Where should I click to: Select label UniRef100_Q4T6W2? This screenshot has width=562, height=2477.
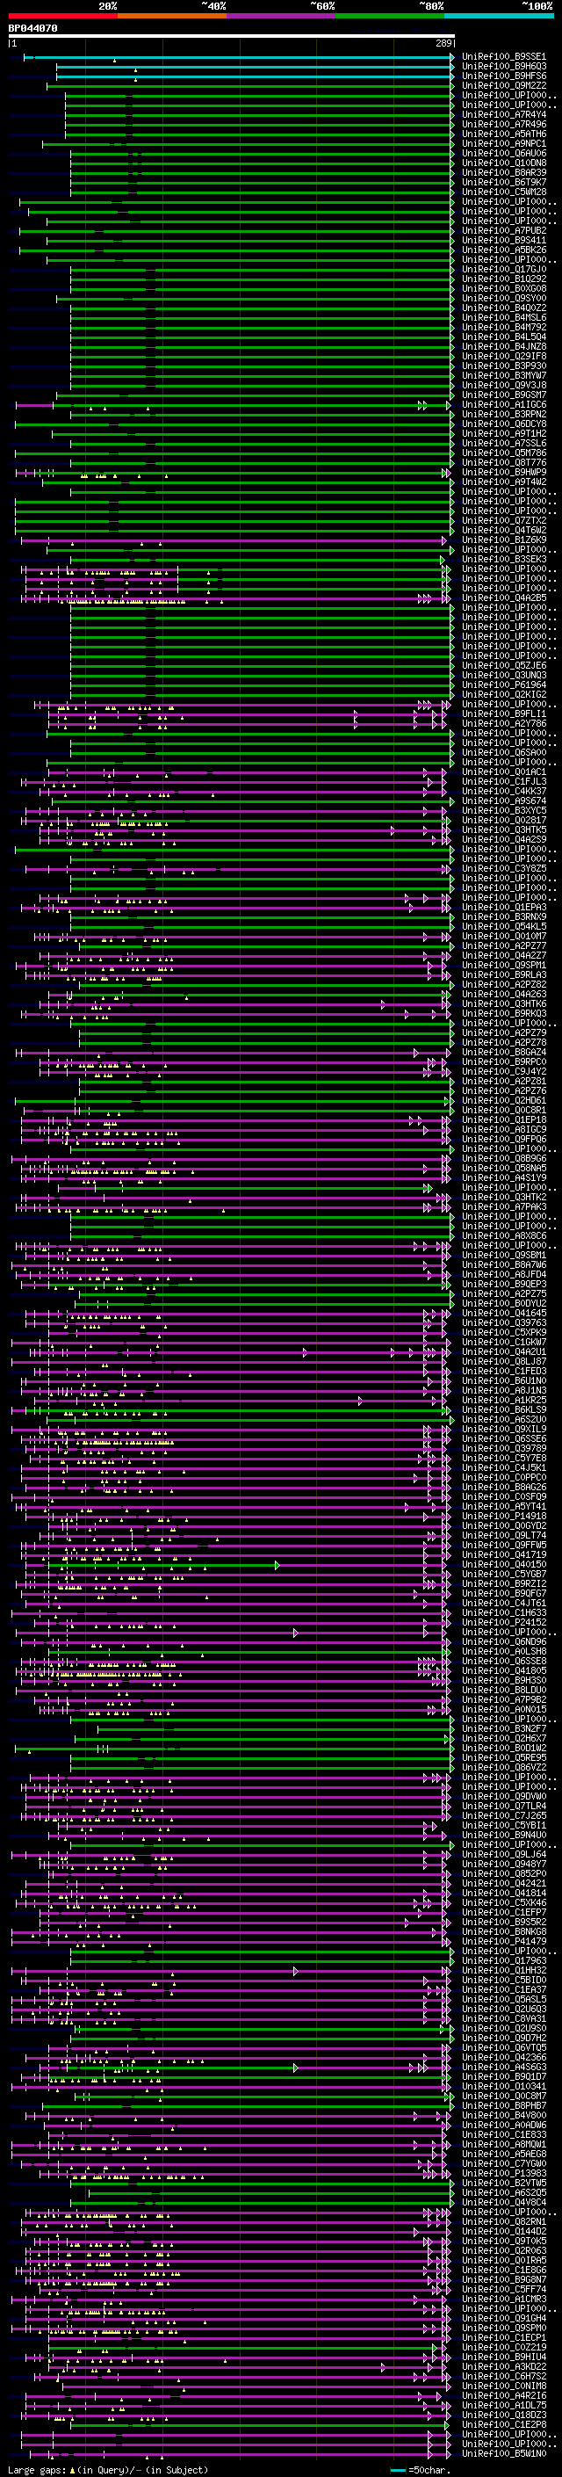tap(504, 530)
